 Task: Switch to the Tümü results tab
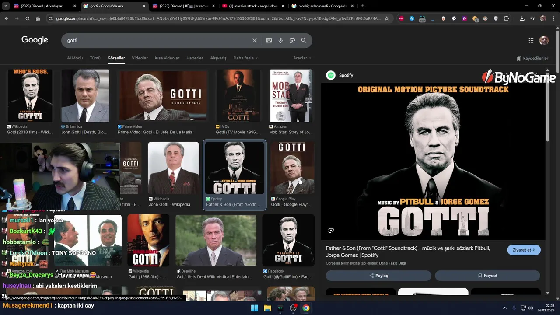click(x=95, y=58)
